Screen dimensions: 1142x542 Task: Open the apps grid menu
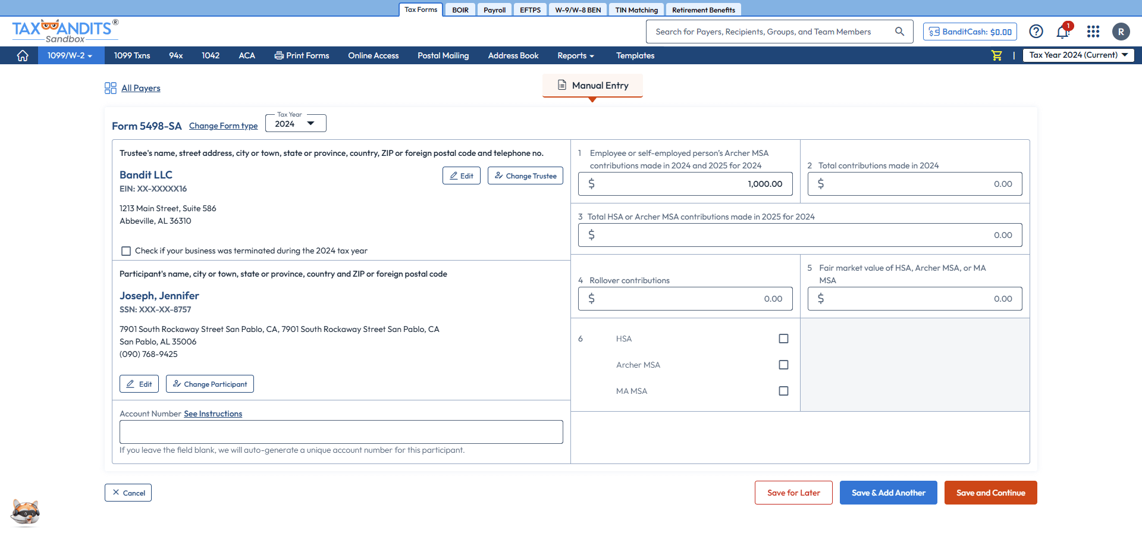(x=1093, y=32)
